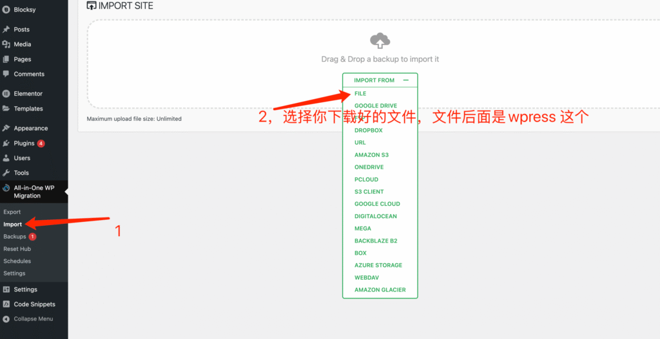This screenshot has width=660, height=339.
Task: Click the drag and drop backup area
Action: click(373, 64)
